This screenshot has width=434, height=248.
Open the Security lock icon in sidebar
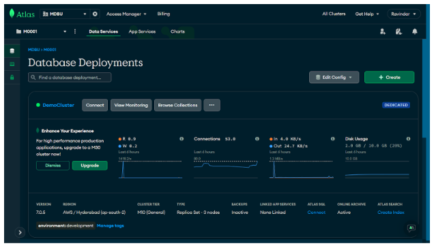pos(12,78)
